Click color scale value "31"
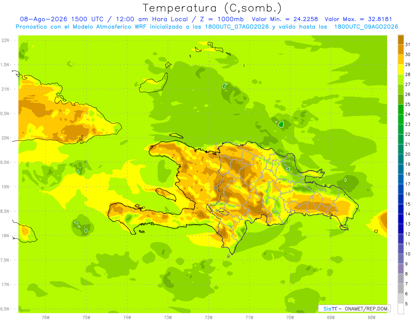 tap(408, 44)
